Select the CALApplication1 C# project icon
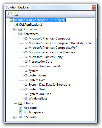Image resolution: width=102 pixels, height=128 pixels. tap(16, 25)
